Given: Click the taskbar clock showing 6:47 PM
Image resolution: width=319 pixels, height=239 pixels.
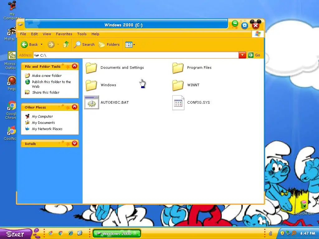Looking at the screenshot, I should coord(307,233).
